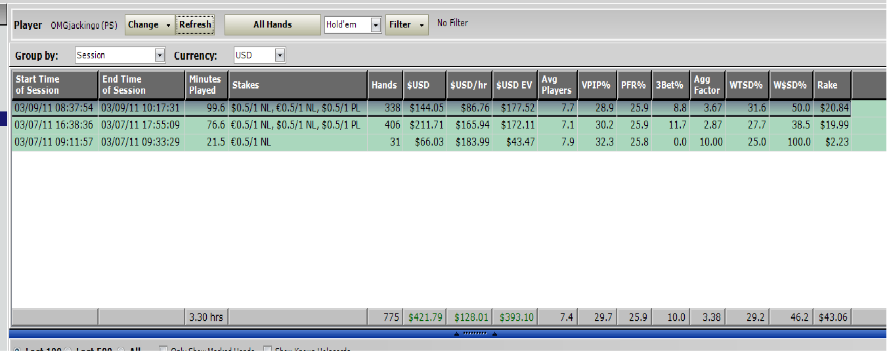Open the Filter dropdown menu
Viewport: 889px width, 354px height.
click(406, 25)
